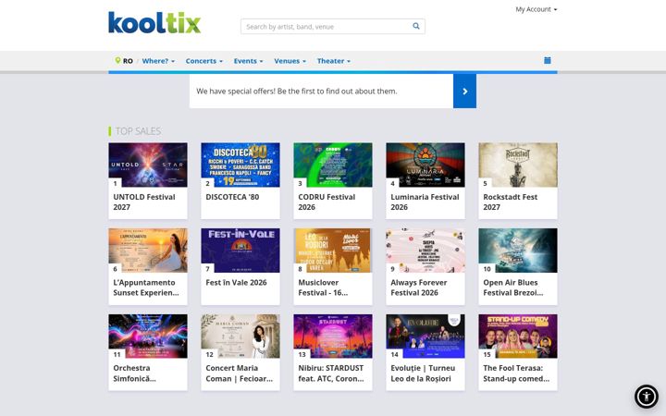Image resolution: width=666 pixels, height=416 pixels.
Task: Click the green location pin icon
Action: click(x=117, y=61)
